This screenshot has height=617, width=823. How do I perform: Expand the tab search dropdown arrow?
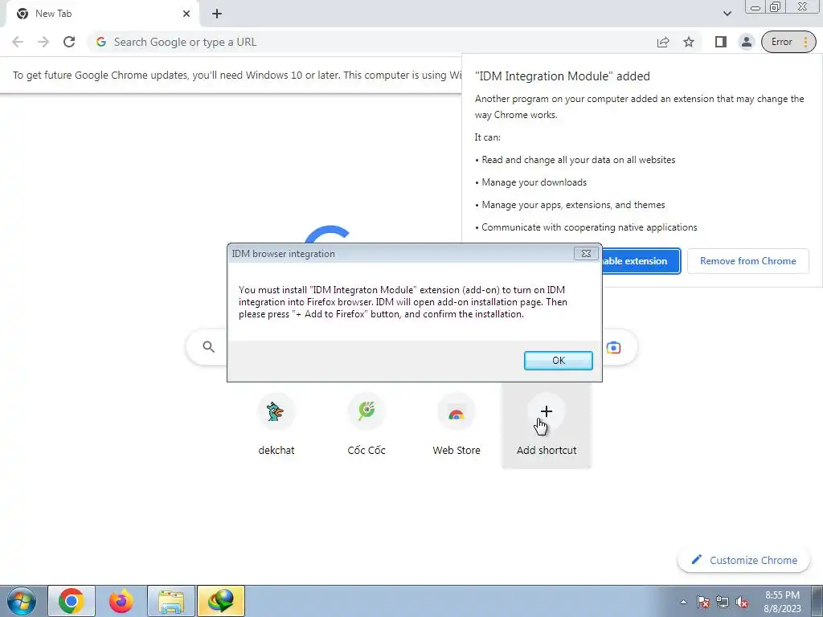click(727, 14)
